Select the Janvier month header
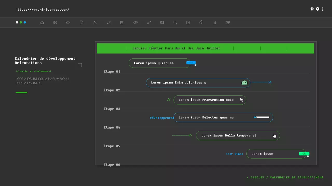 pyautogui.click(x=140, y=48)
